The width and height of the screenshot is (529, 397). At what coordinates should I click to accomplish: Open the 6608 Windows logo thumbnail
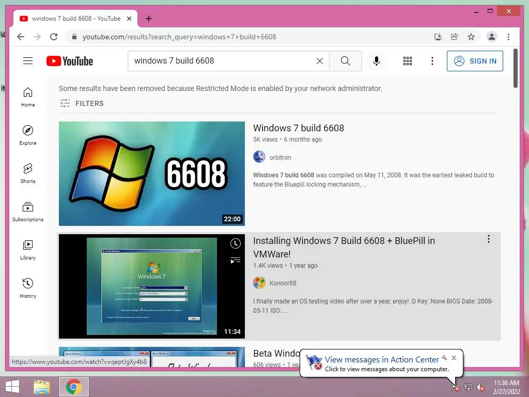point(152,174)
